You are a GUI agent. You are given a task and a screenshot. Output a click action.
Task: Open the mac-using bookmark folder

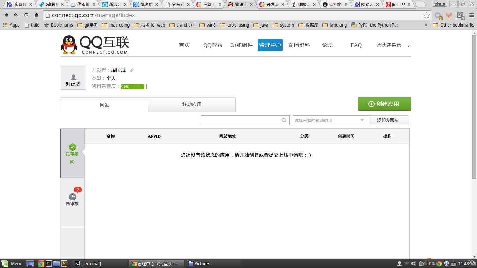(116, 25)
